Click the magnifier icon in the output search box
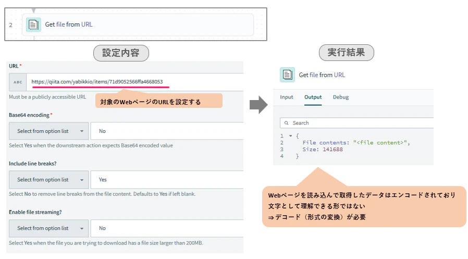 click(x=286, y=123)
